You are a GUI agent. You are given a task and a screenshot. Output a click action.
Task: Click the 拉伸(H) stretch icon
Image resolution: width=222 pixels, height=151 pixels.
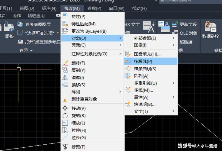[x=65, y=130]
